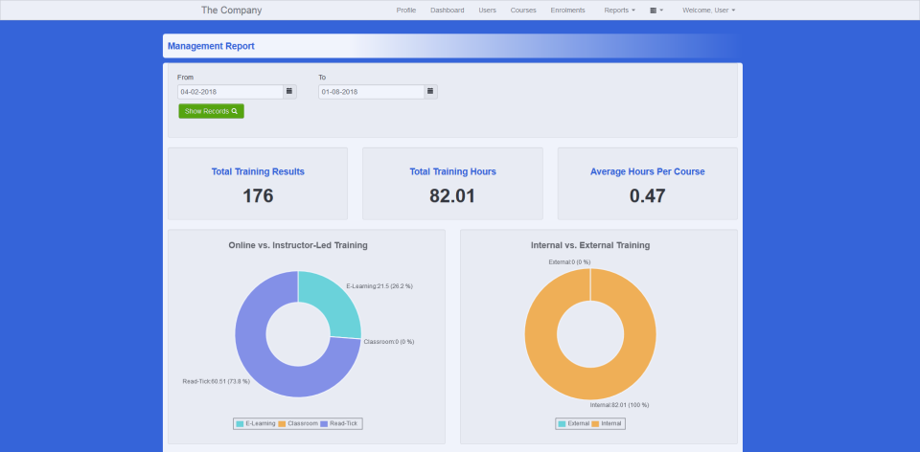Click the From date input field

coord(230,92)
